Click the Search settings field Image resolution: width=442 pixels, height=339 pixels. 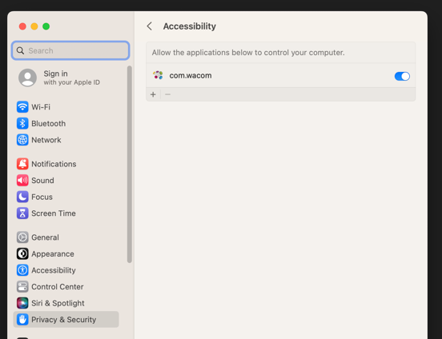coord(70,50)
